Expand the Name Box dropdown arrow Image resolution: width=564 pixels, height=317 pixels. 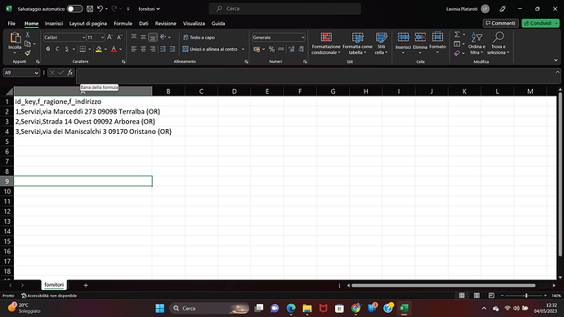36,73
